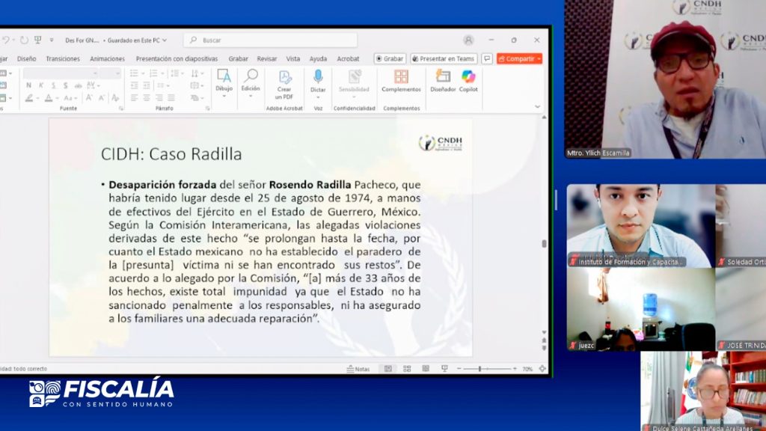Fit slide to current window icon
This screenshot has width=766, height=431.
(542, 369)
